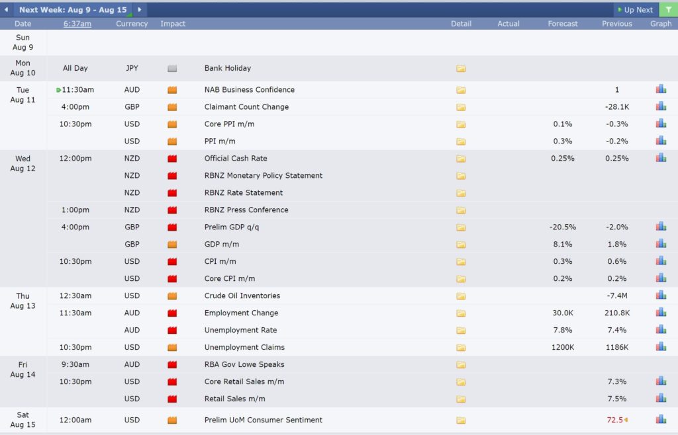
Task: Select the Core PPI m/m event
Action: (229, 124)
